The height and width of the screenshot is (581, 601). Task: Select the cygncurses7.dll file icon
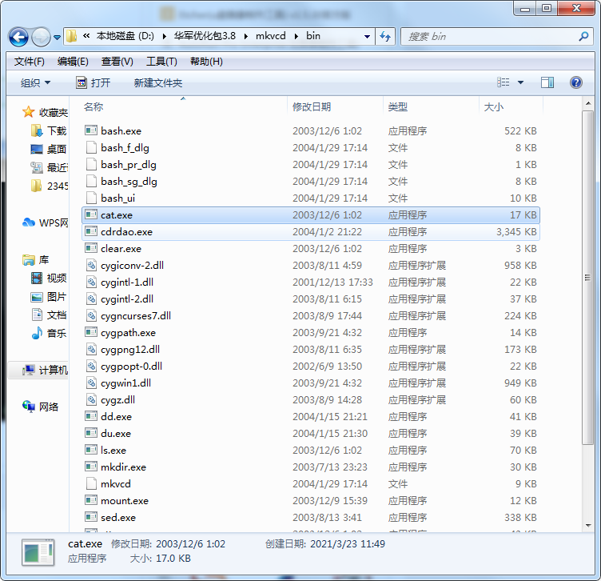91,315
